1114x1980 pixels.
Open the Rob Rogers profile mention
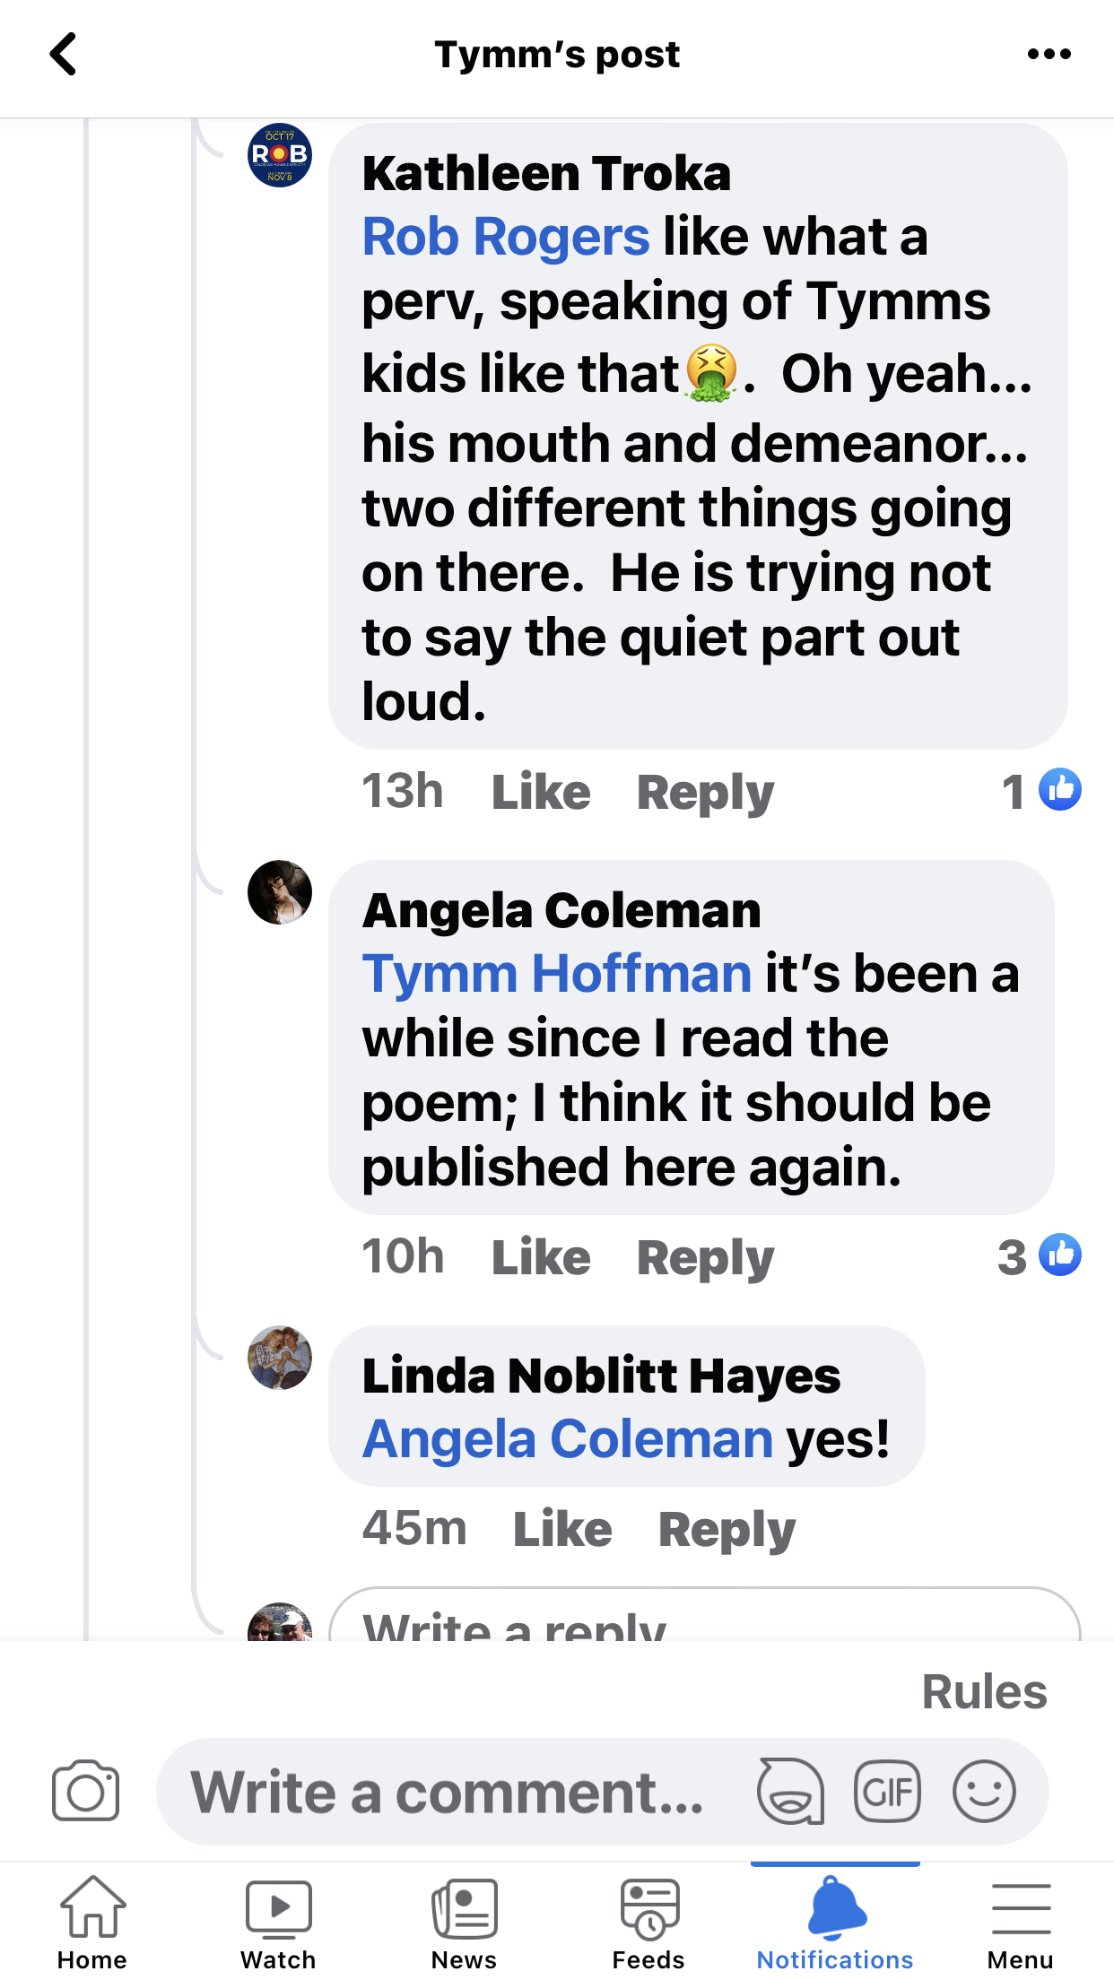point(506,238)
